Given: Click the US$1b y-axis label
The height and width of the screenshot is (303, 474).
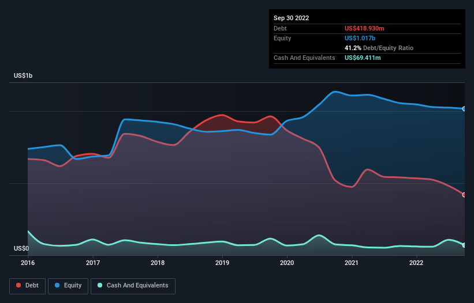Looking at the screenshot, I should 23,75.
